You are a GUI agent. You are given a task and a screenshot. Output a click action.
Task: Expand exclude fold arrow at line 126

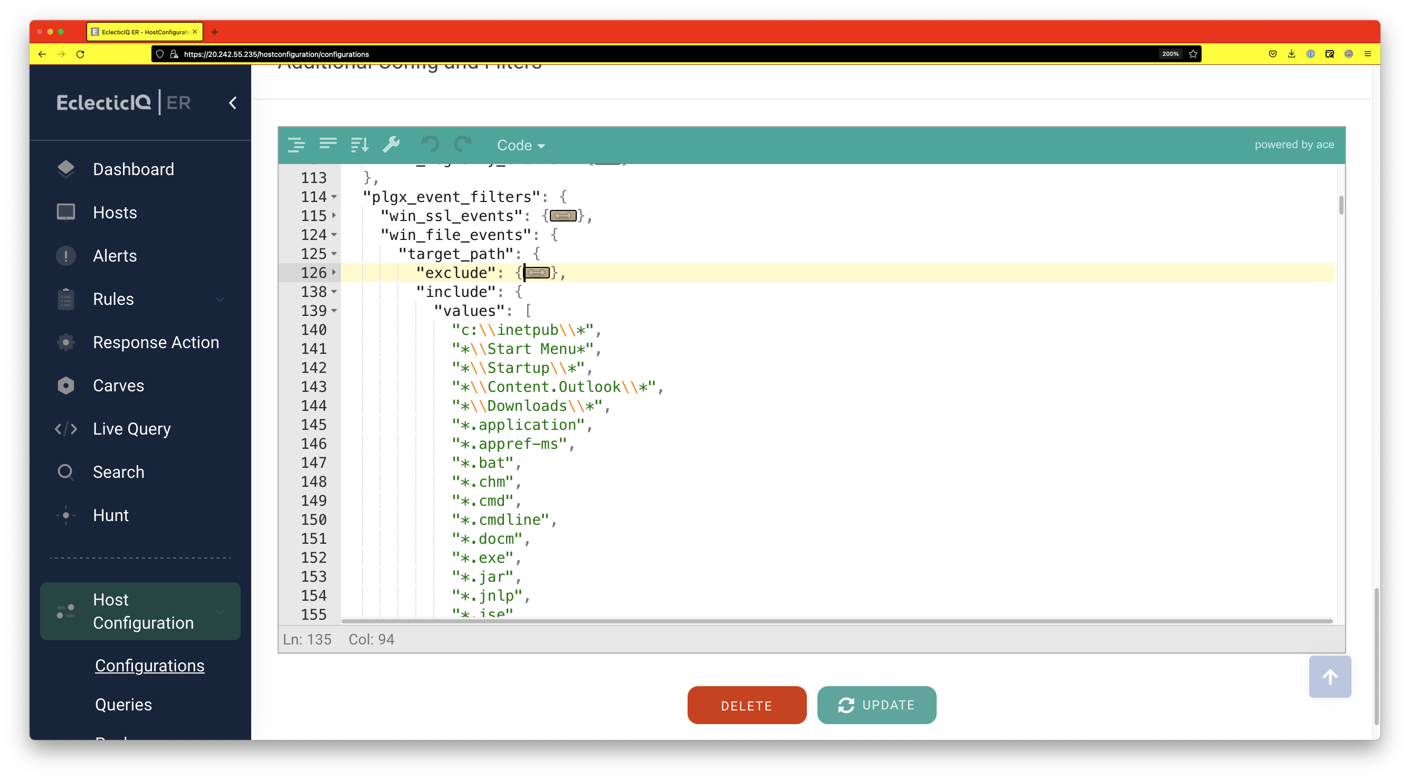click(x=334, y=273)
